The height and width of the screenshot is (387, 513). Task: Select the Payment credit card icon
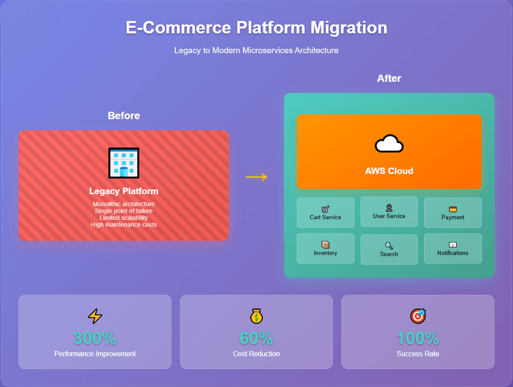point(453,209)
